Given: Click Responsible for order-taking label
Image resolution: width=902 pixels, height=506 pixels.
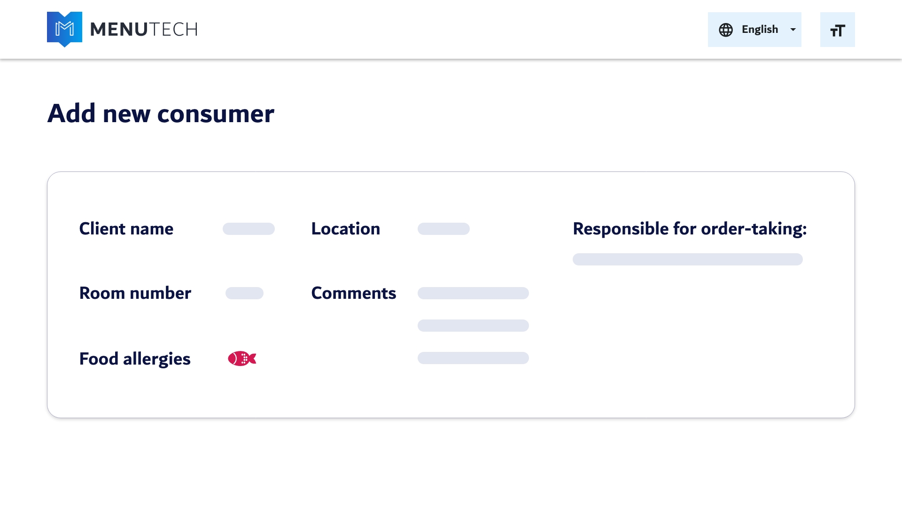Looking at the screenshot, I should click(689, 229).
